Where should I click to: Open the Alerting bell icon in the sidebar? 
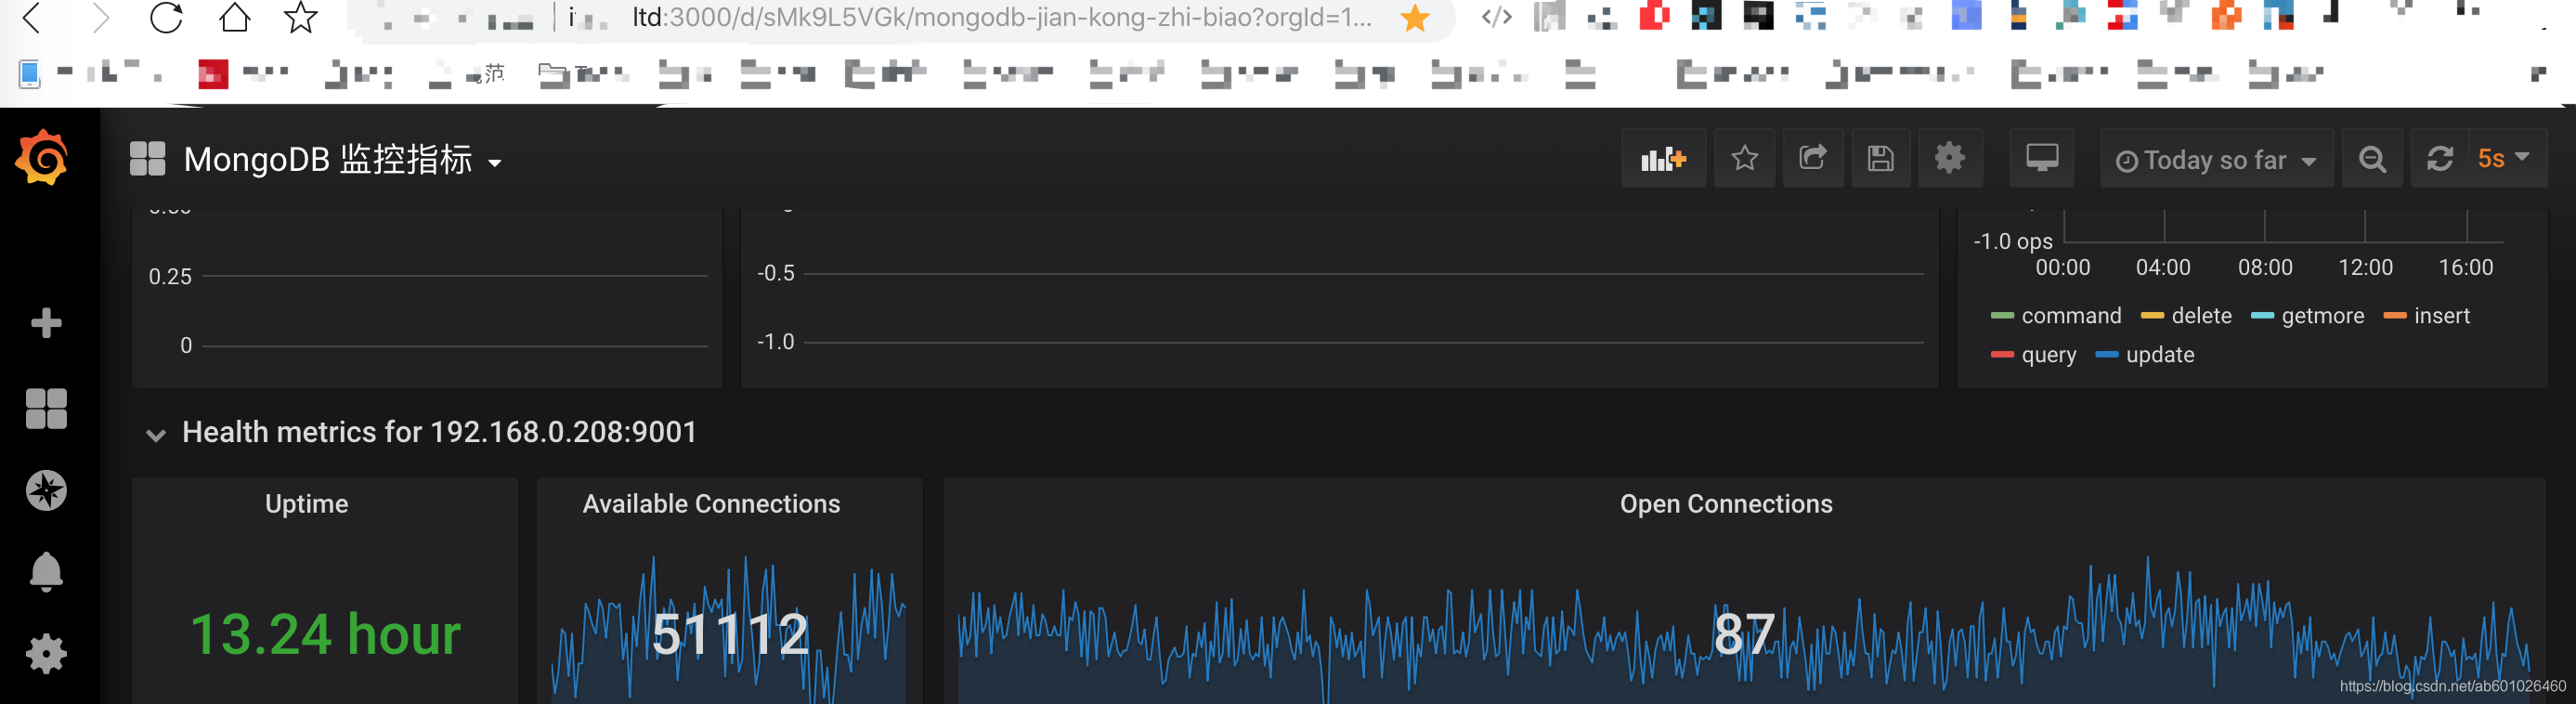[46, 572]
